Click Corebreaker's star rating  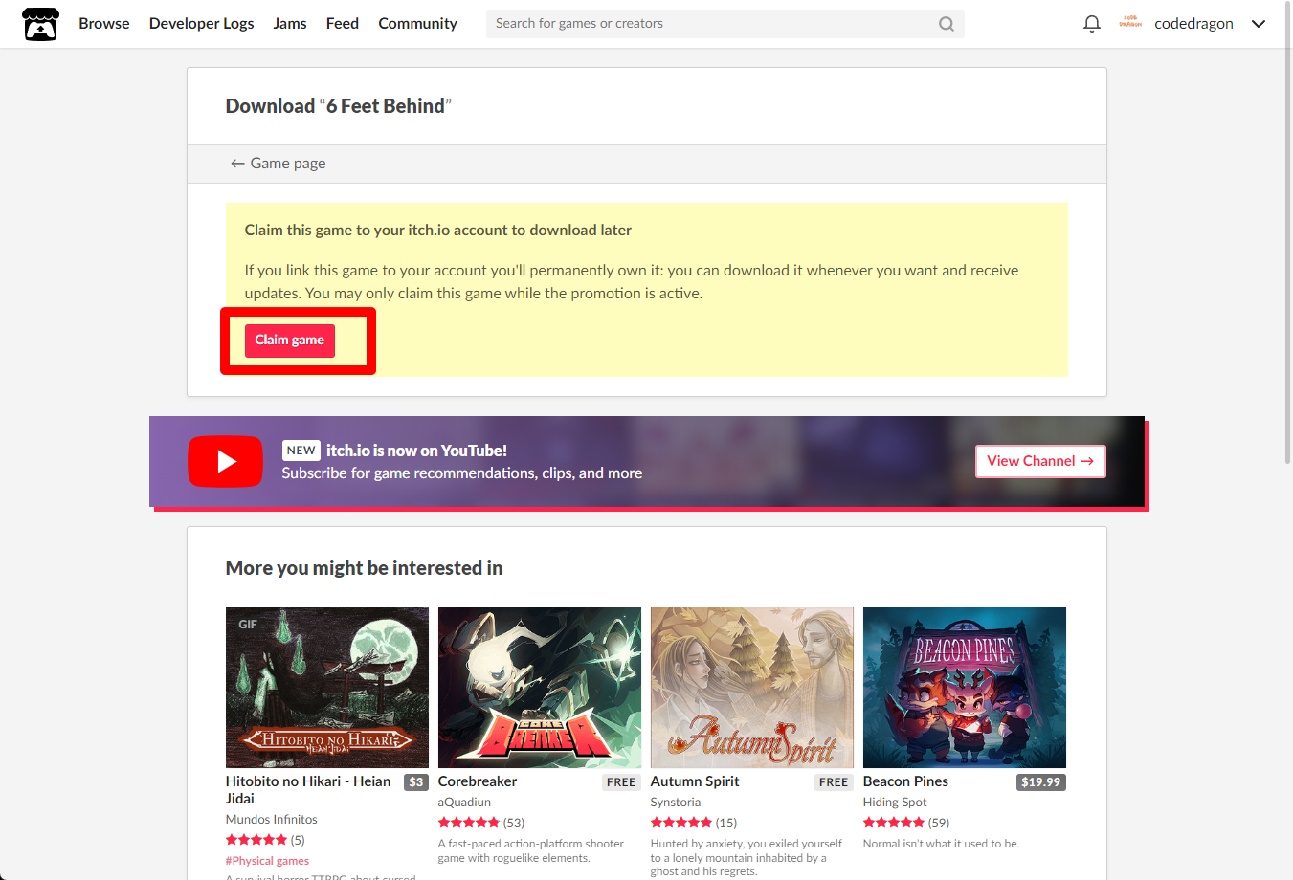[x=469, y=823]
